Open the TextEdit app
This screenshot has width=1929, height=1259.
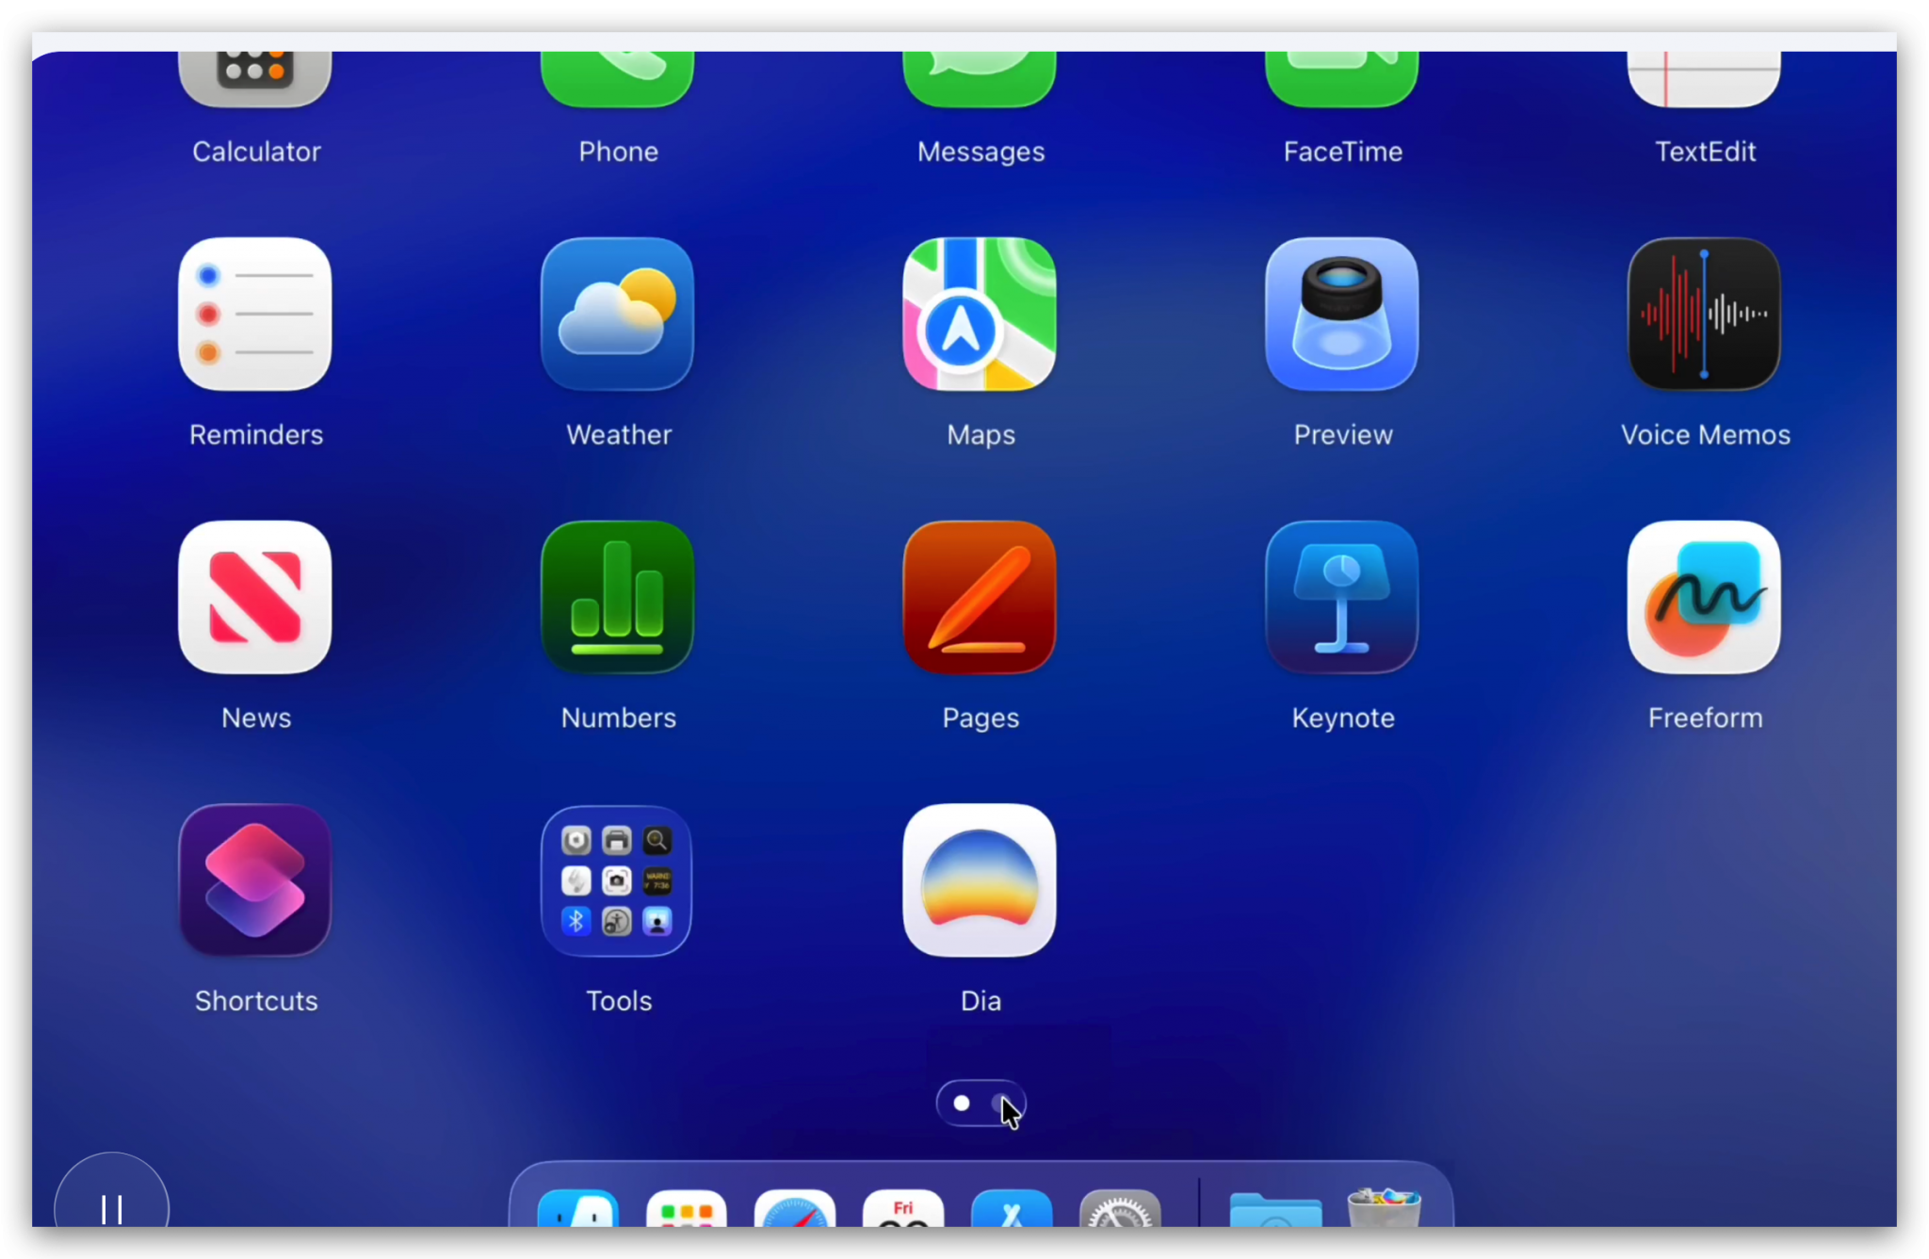point(1704,79)
